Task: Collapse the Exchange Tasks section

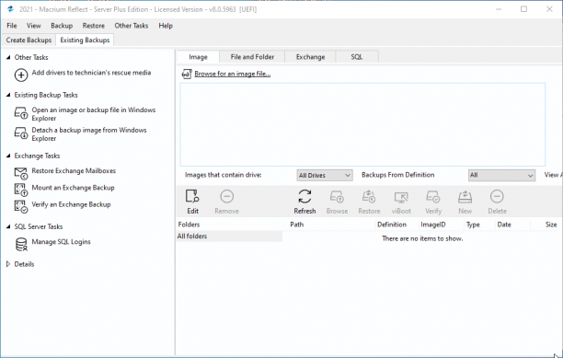Action: pyautogui.click(x=8, y=156)
